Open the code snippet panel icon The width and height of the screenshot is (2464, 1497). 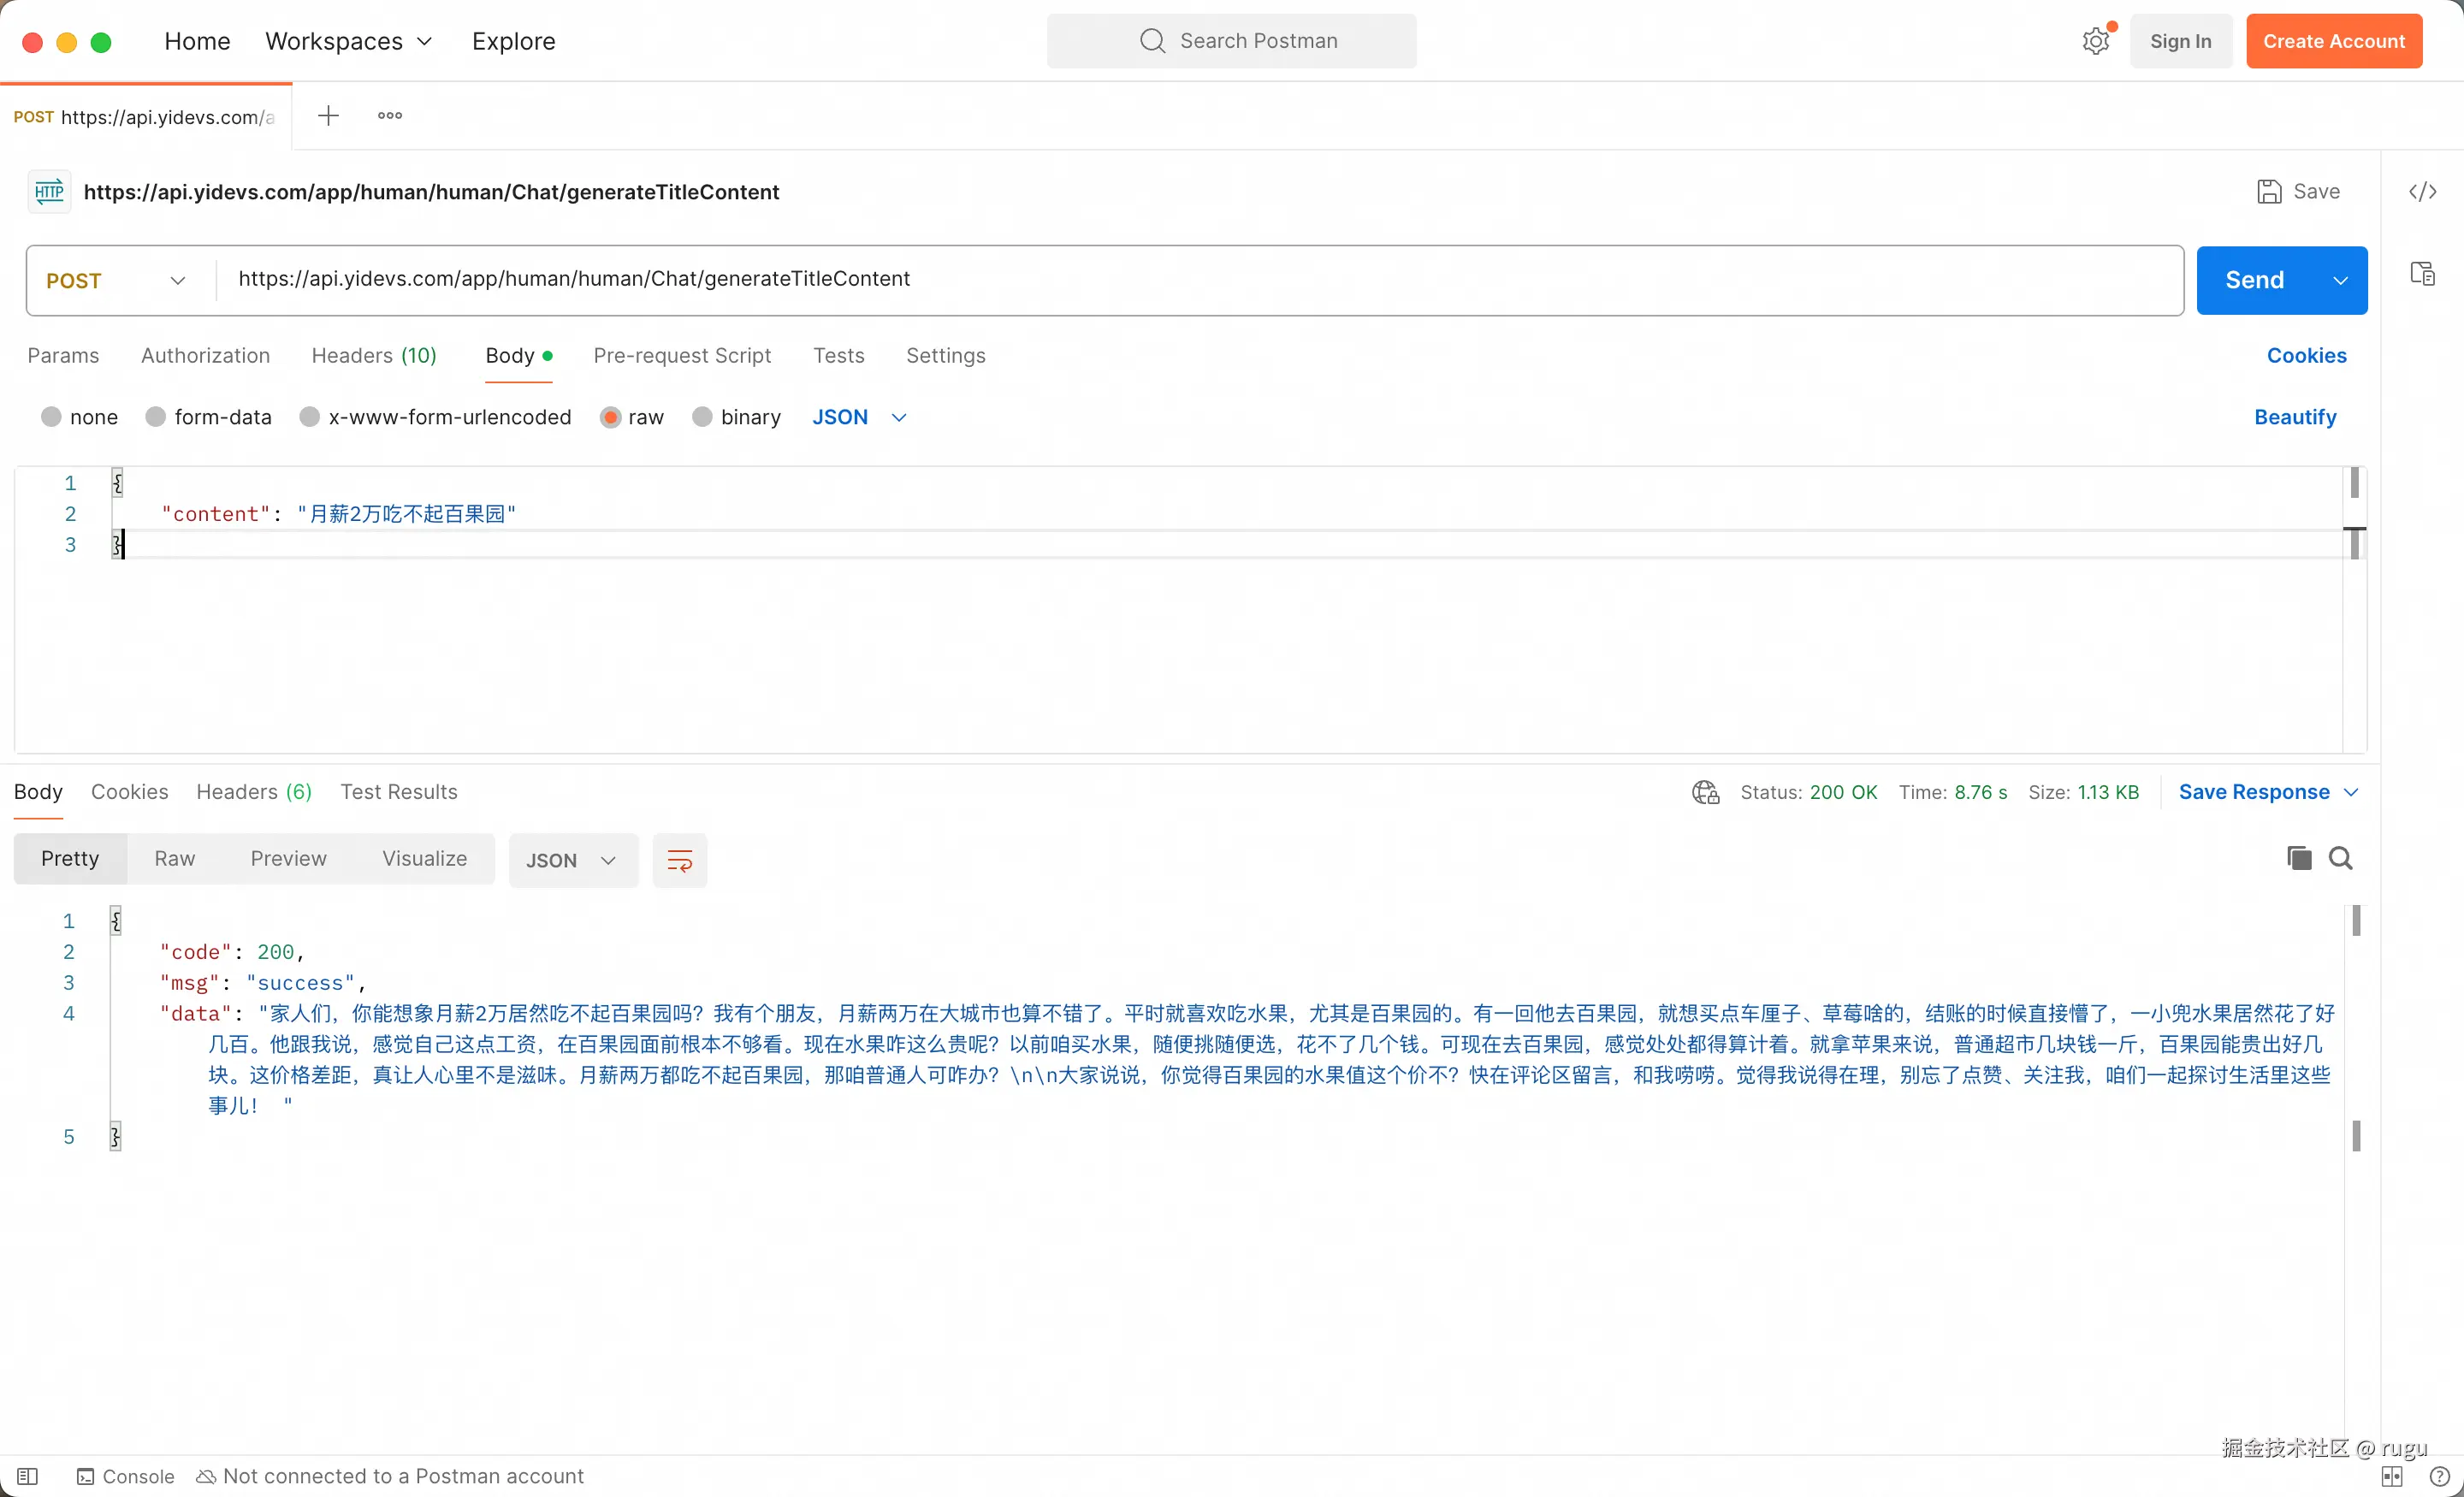pyautogui.click(x=2421, y=191)
